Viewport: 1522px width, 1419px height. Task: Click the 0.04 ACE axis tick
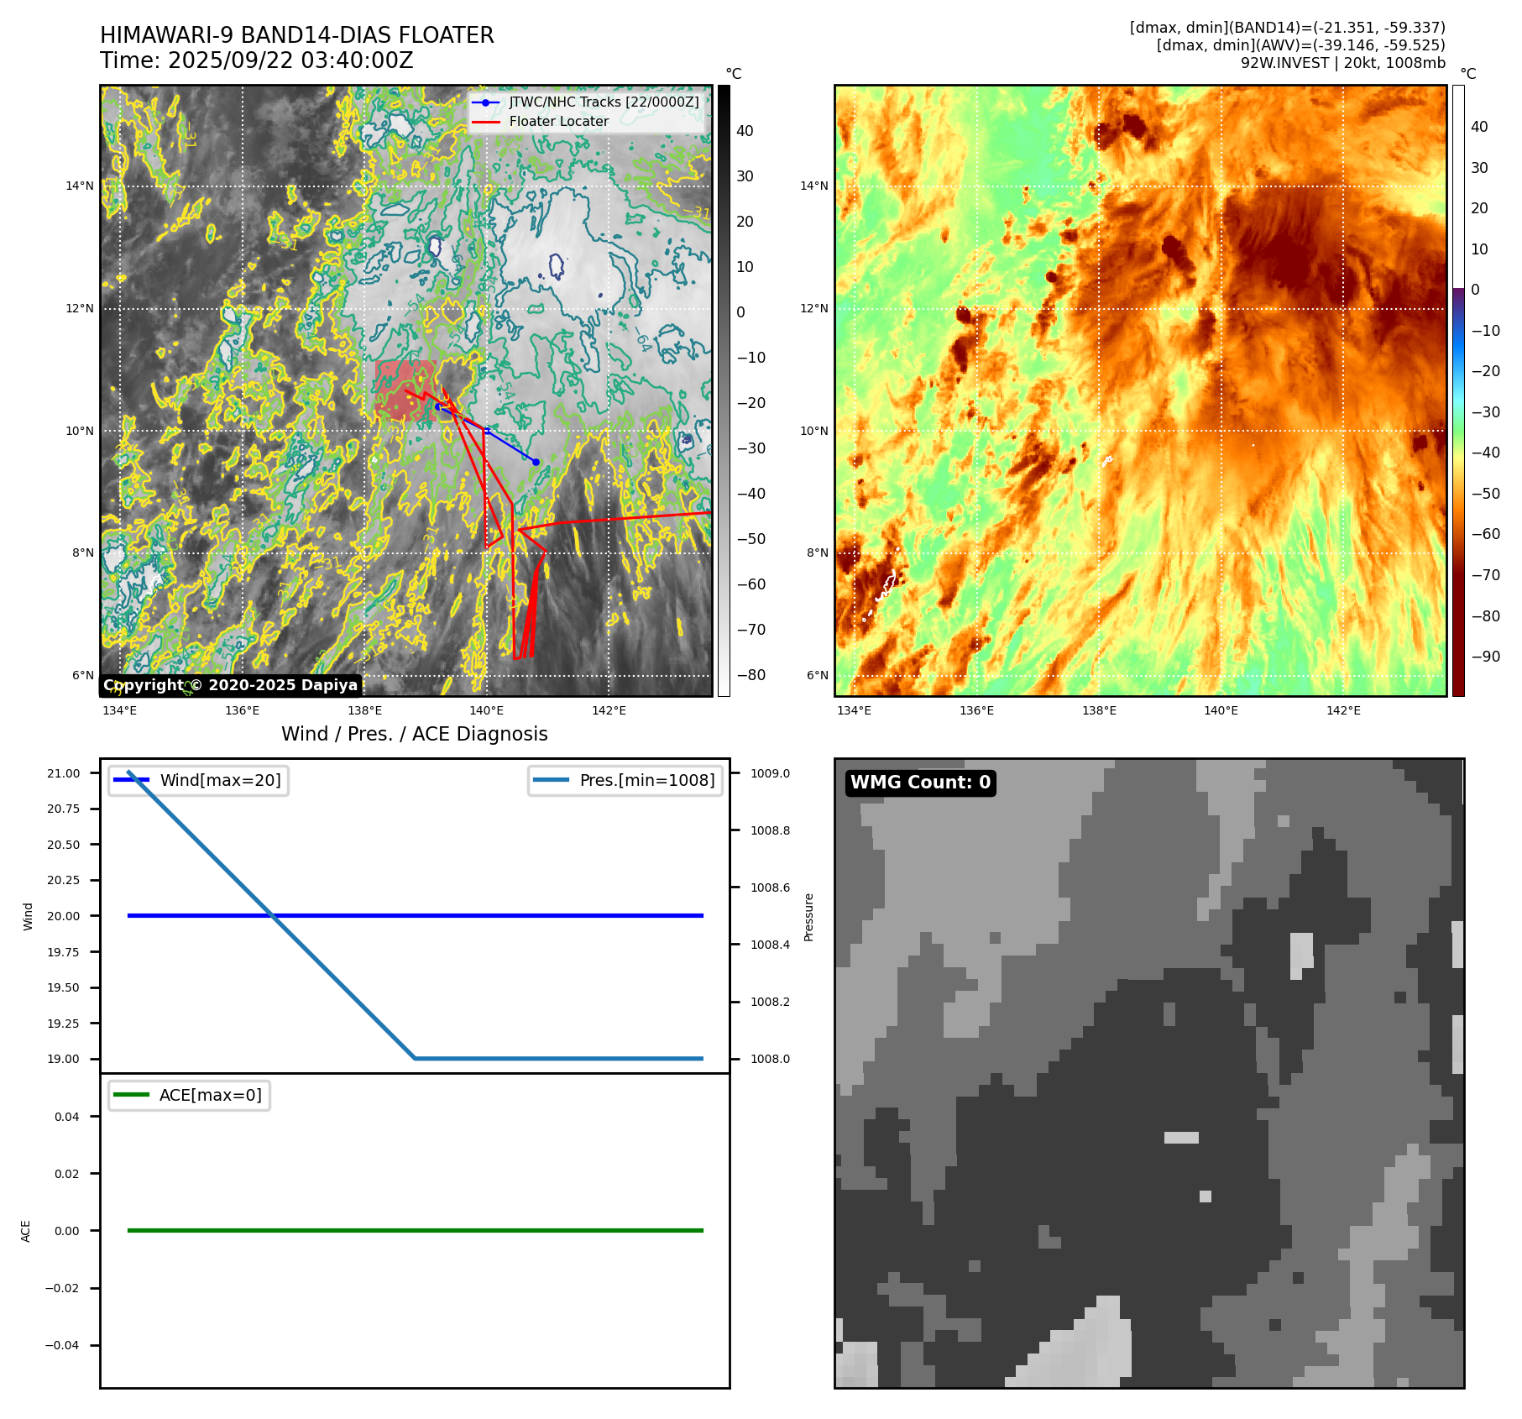pyautogui.click(x=67, y=1117)
